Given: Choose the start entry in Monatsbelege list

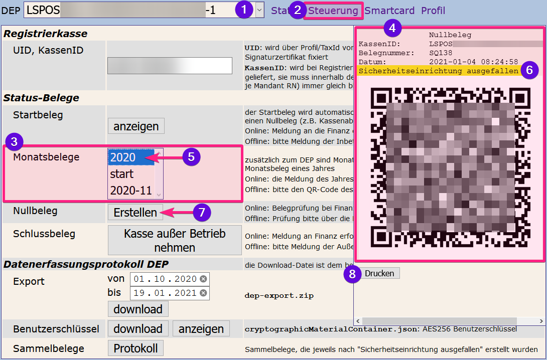Looking at the screenshot, I should tap(131, 174).
